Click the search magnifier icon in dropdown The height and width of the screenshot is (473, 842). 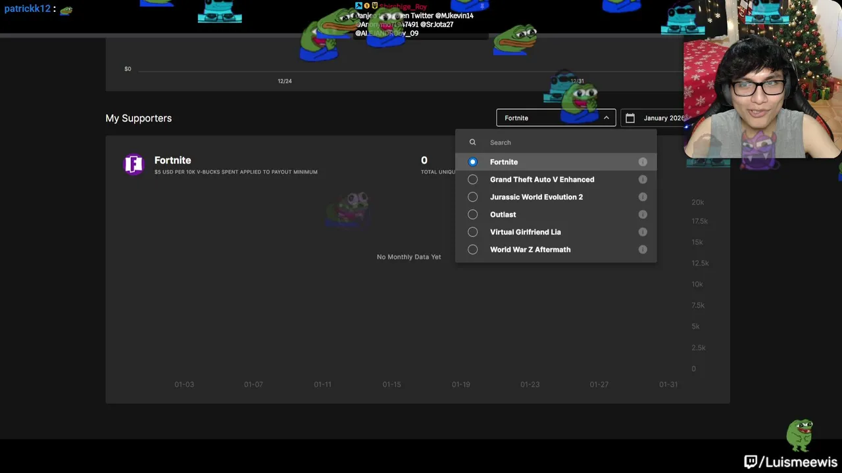click(472, 142)
